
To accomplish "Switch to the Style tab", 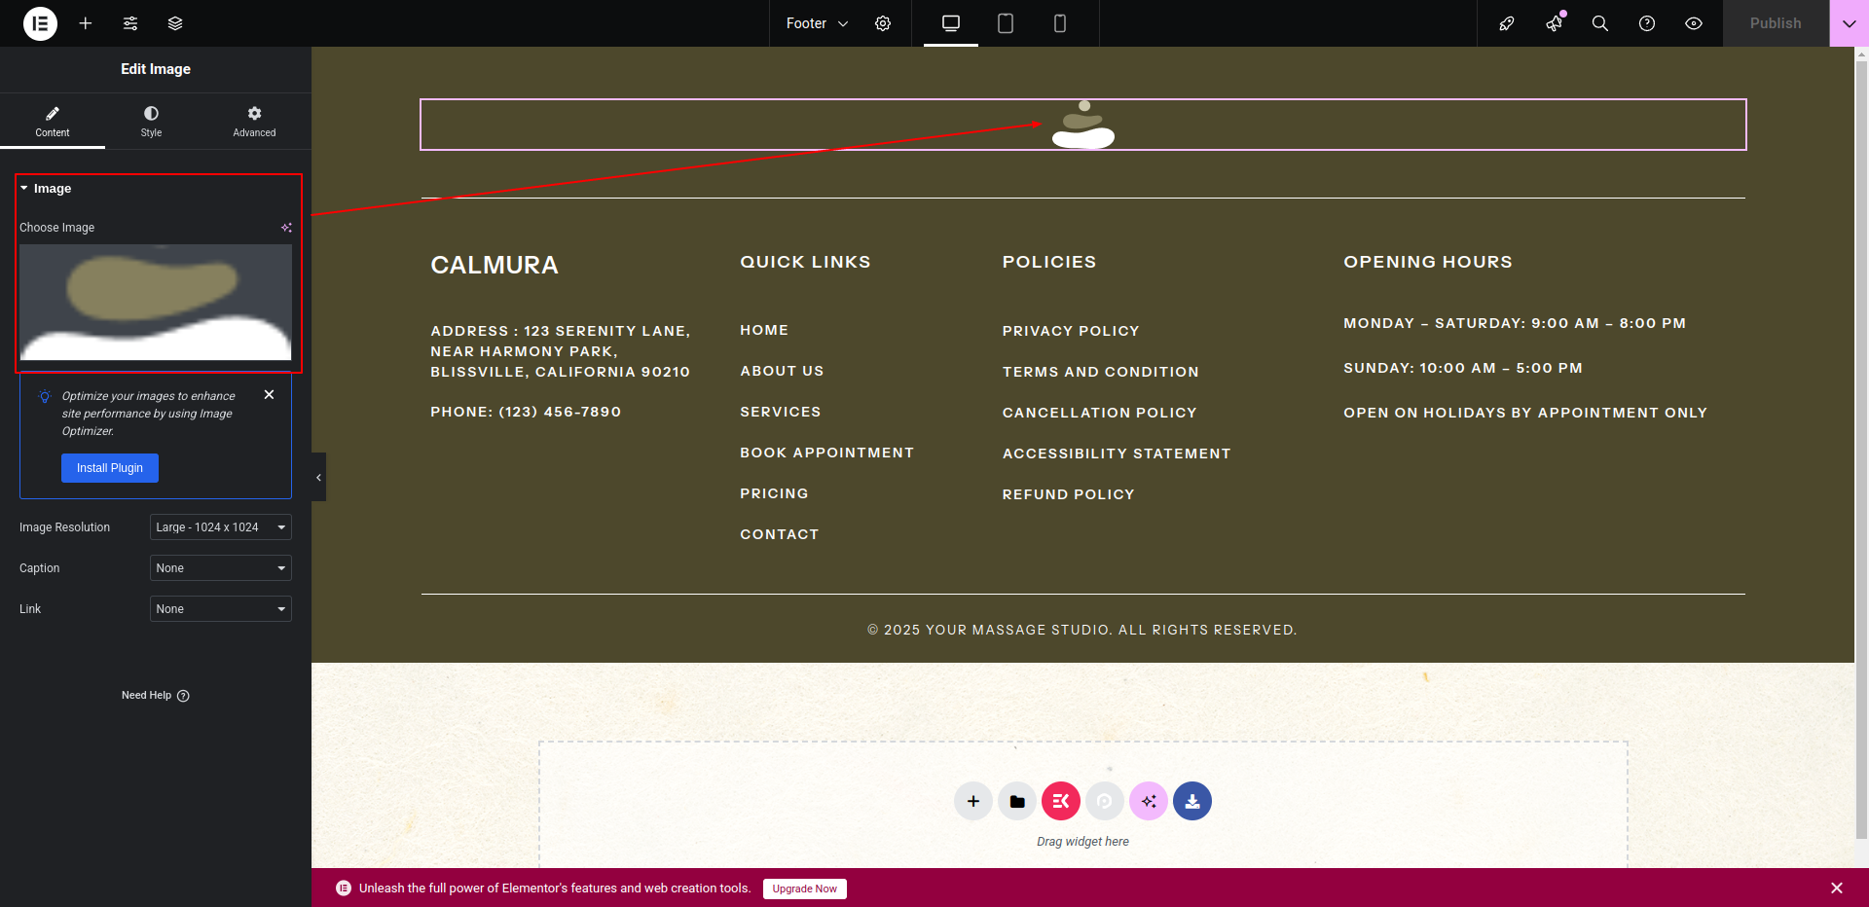I will [151, 122].
